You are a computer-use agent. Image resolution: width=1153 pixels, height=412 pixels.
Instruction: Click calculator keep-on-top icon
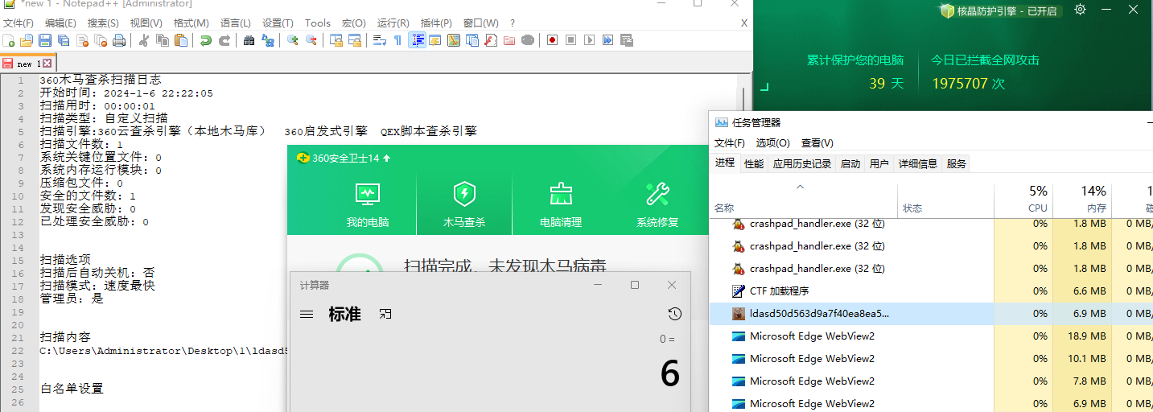coord(385,314)
